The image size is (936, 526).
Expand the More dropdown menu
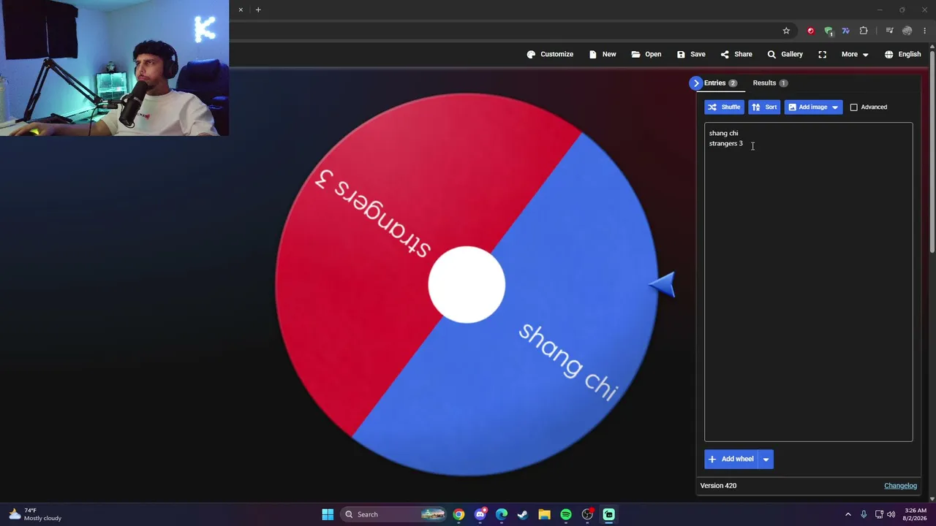tap(855, 54)
